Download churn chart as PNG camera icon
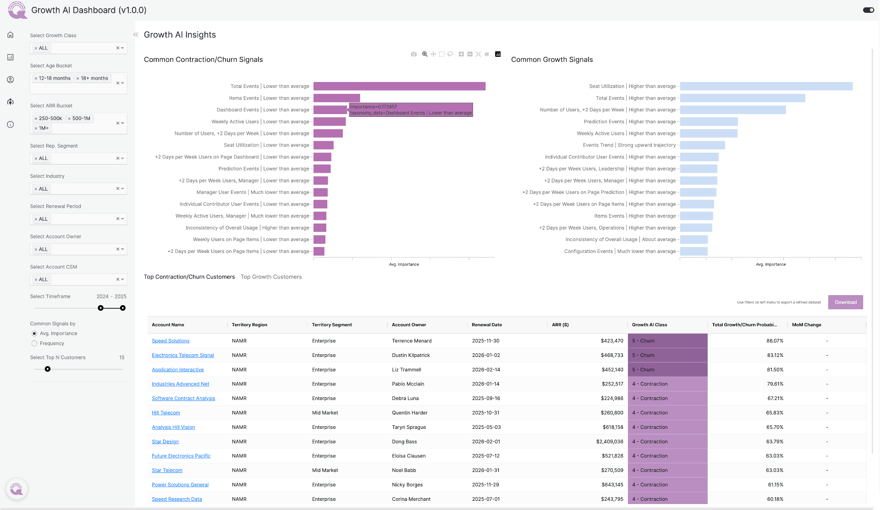 [x=414, y=54]
